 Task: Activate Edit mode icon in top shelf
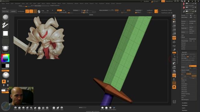[27, 11]
